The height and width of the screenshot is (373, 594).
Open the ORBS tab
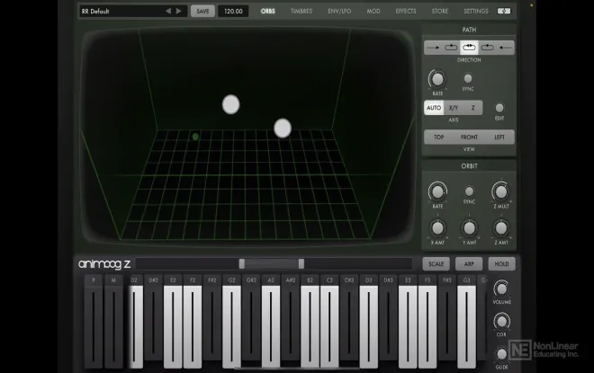click(x=268, y=12)
